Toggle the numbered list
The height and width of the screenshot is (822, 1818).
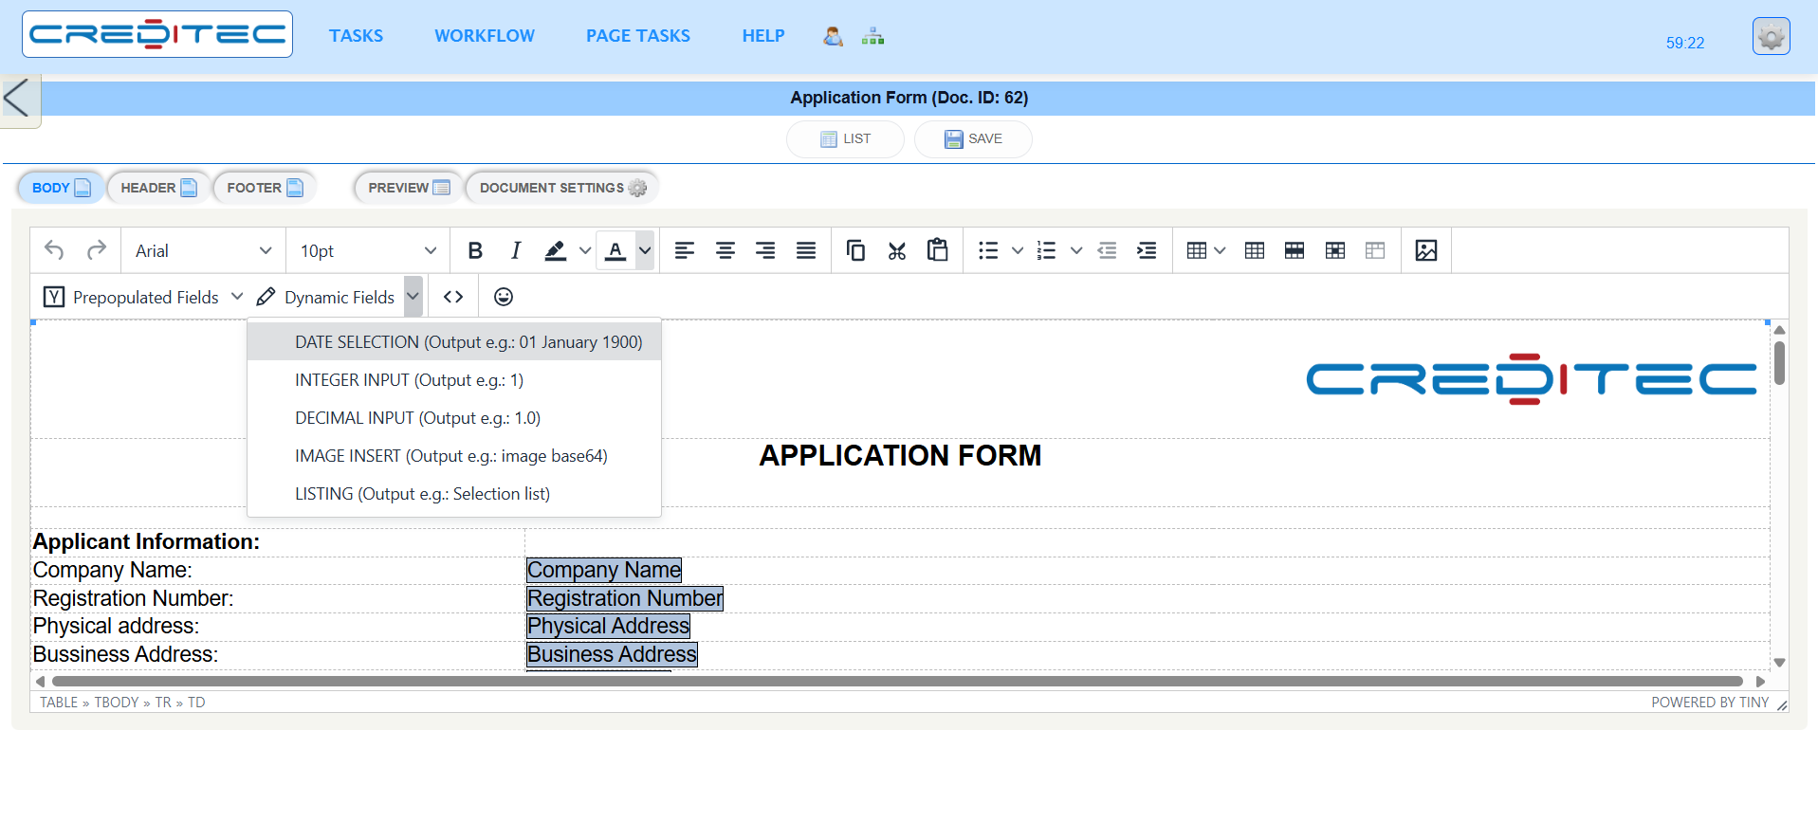pos(1046,250)
